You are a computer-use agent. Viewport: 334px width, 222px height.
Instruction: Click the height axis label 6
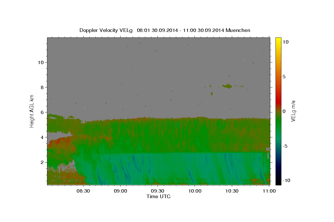(42, 112)
